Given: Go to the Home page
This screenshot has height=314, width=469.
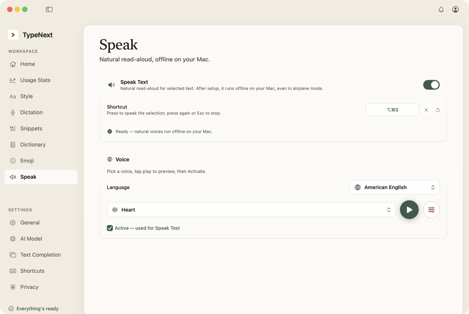Looking at the screenshot, I should click(x=41, y=64).
